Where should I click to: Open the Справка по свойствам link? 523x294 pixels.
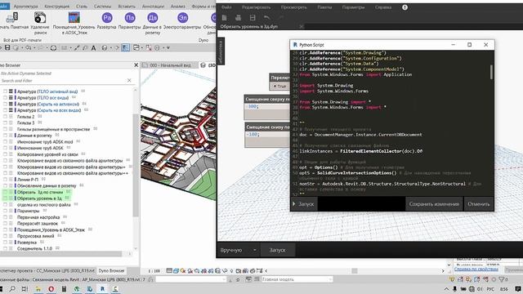(476, 269)
